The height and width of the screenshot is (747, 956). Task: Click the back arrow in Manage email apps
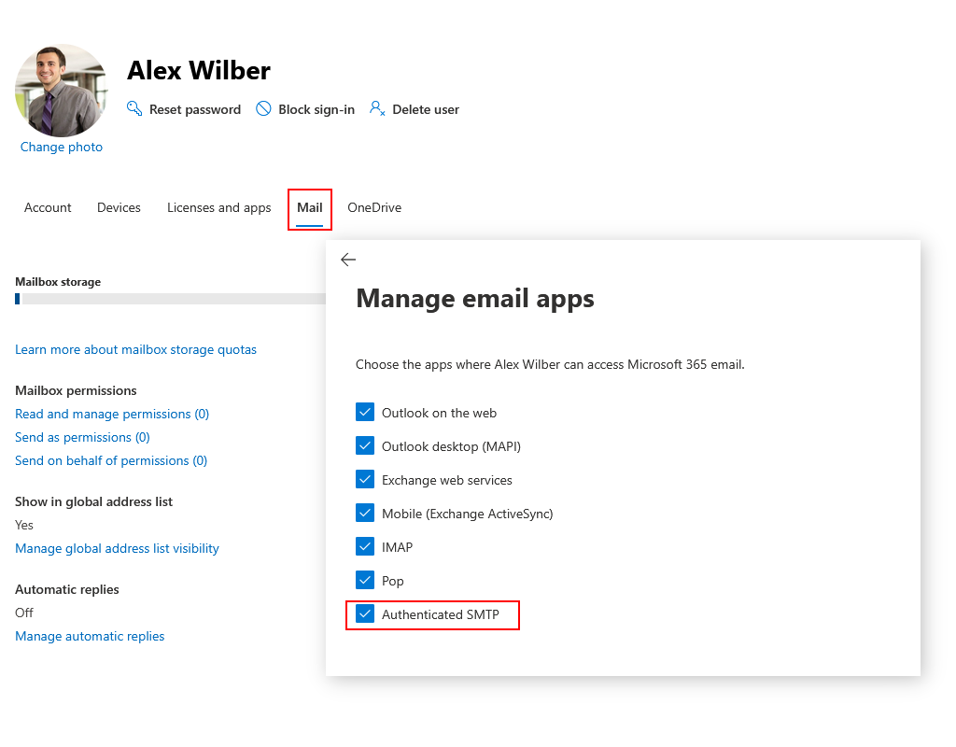tap(348, 260)
